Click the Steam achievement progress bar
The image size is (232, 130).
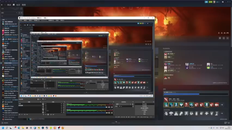tap(196, 94)
